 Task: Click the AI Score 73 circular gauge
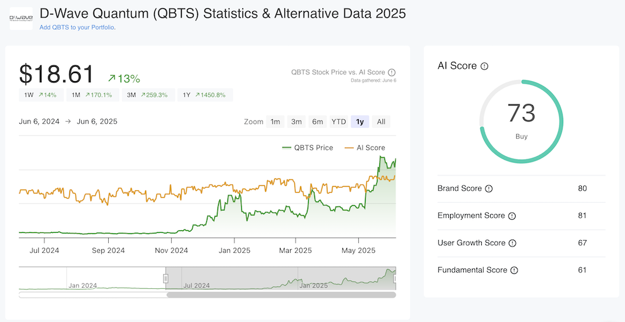[521, 122]
